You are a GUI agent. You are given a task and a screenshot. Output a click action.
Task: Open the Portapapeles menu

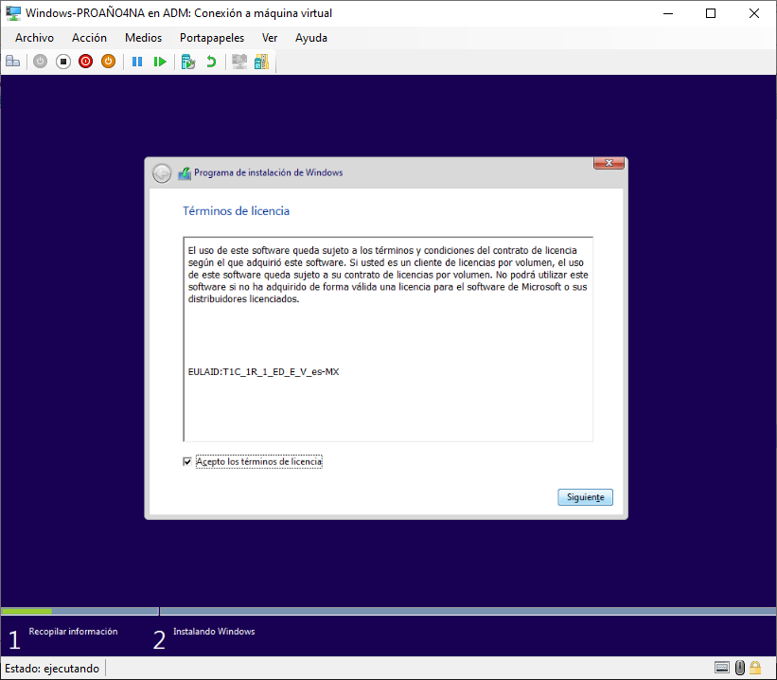point(212,38)
